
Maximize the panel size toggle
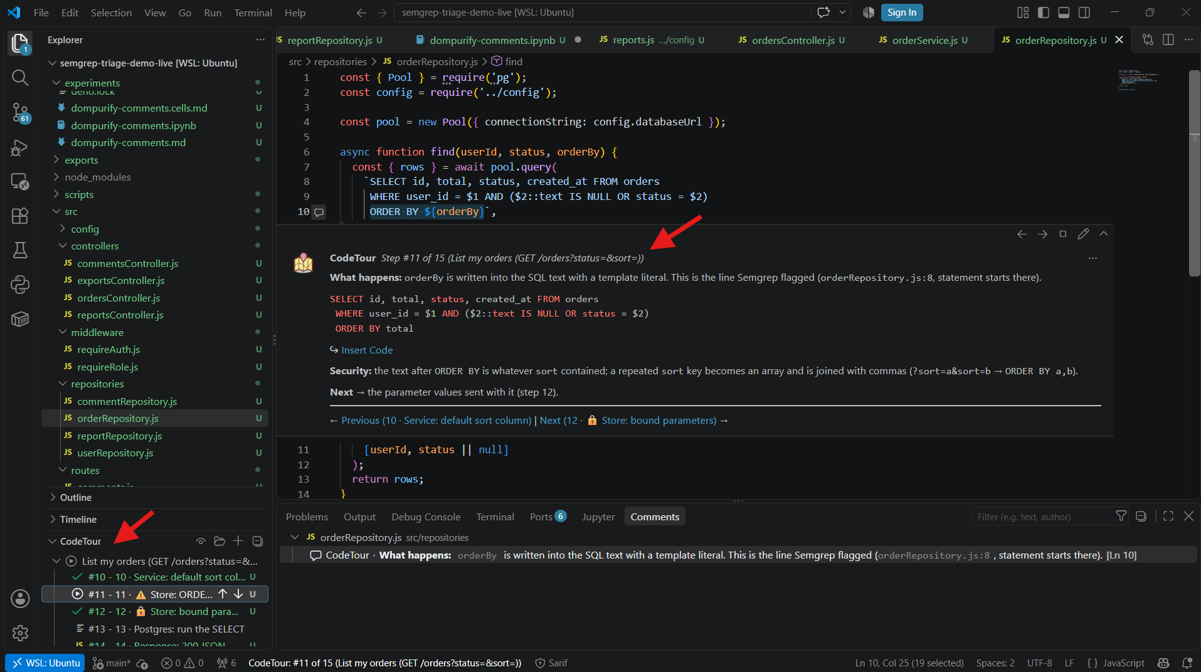tap(1168, 516)
